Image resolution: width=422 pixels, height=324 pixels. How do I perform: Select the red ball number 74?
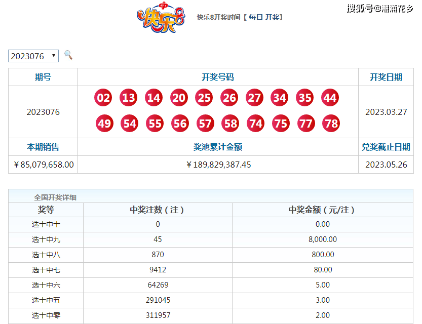pyautogui.click(x=256, y=124)
